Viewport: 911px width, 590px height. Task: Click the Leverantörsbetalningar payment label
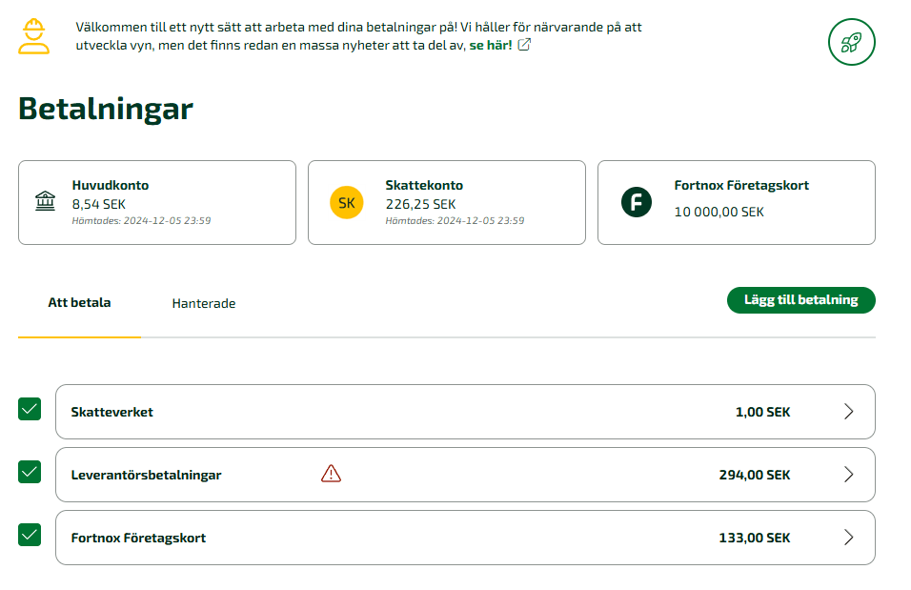click(147, 475)
